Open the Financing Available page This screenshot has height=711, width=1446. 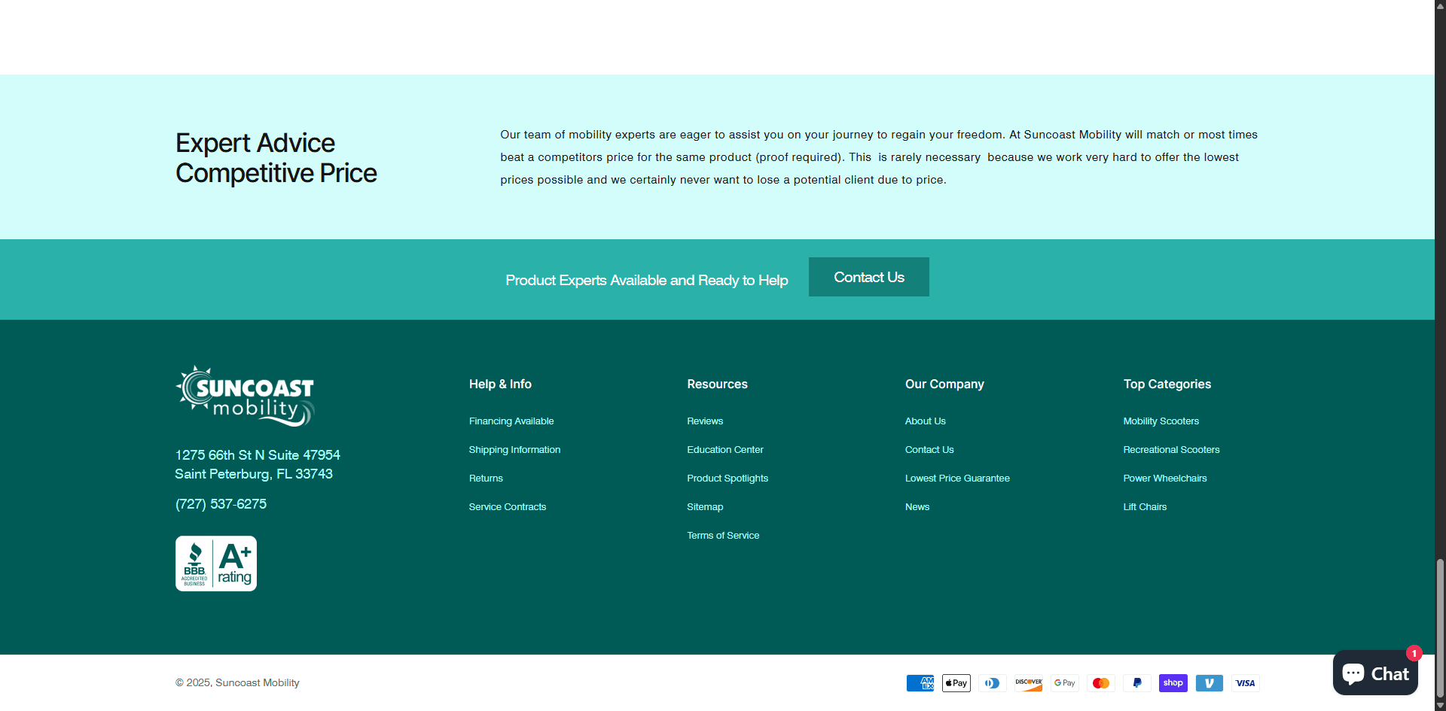point(511,421)
